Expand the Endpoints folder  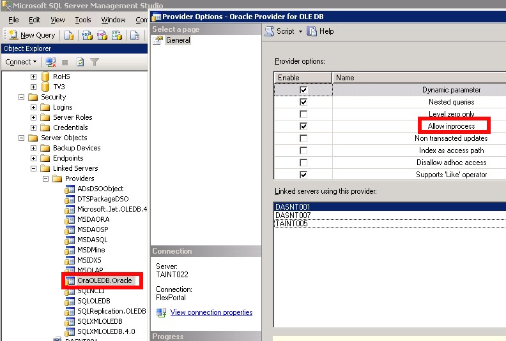coord(34,158)
